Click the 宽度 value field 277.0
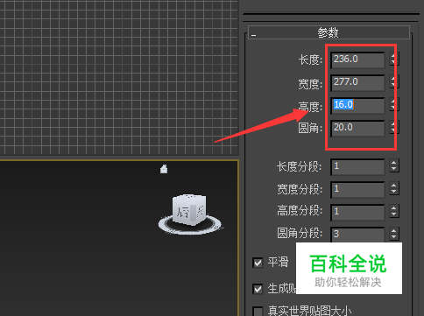Viewport: 424px width, 316px height. pyautogui.click(x=357, y=82)
